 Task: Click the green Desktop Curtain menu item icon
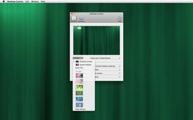click(77, 61)
